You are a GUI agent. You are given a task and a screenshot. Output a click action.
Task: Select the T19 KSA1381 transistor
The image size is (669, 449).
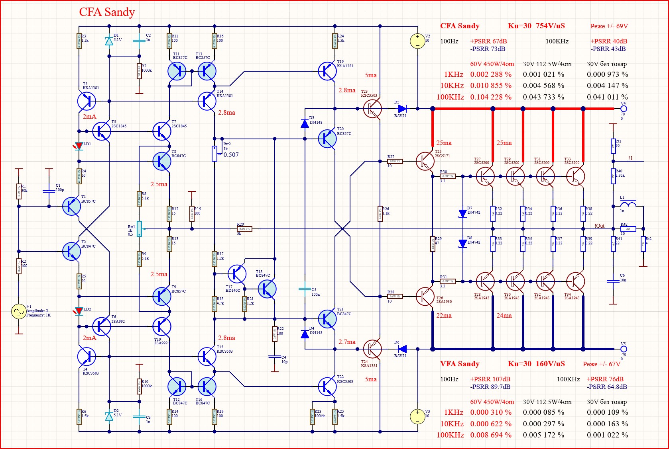point(327,71)
